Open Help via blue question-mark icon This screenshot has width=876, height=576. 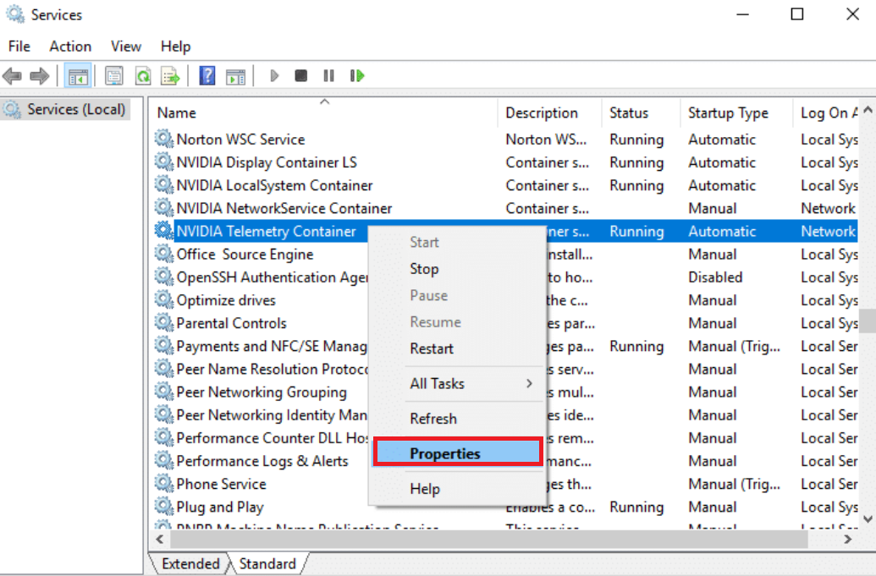[207, 75]
